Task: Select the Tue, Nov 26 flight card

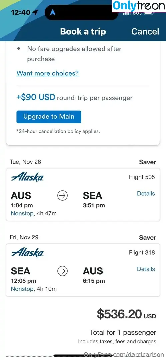Action: (x=83, y=195)
